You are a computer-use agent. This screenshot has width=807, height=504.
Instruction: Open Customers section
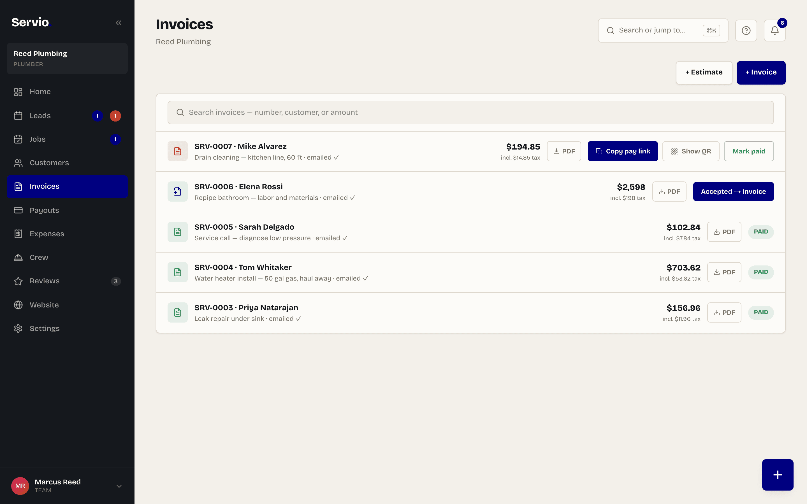(x=67, y=163)
